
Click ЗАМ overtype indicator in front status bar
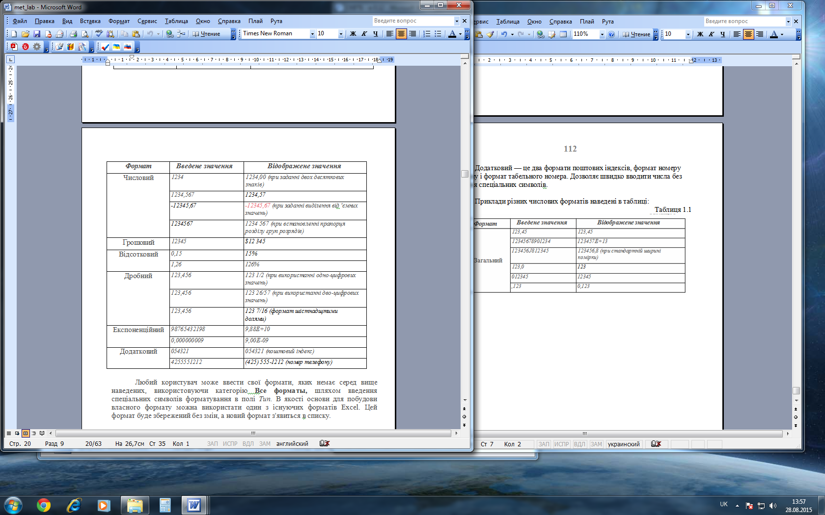click(265, 443)
